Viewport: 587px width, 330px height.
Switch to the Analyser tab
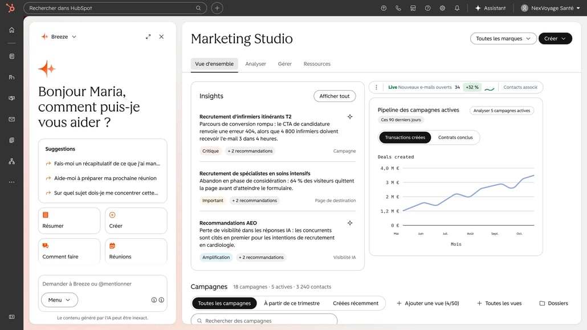click(256, 64)
